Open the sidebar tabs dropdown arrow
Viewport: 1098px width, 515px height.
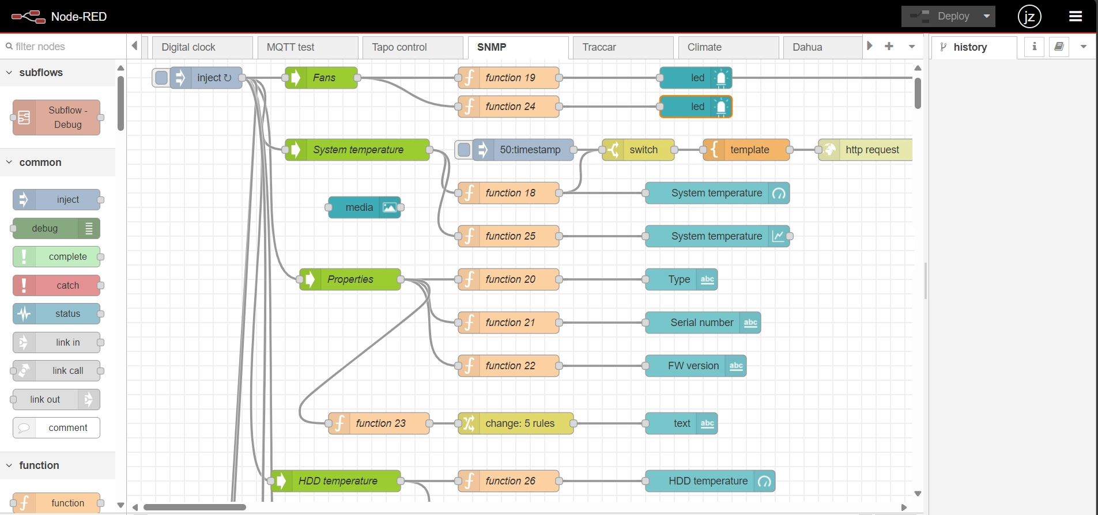click(1084, 47)
